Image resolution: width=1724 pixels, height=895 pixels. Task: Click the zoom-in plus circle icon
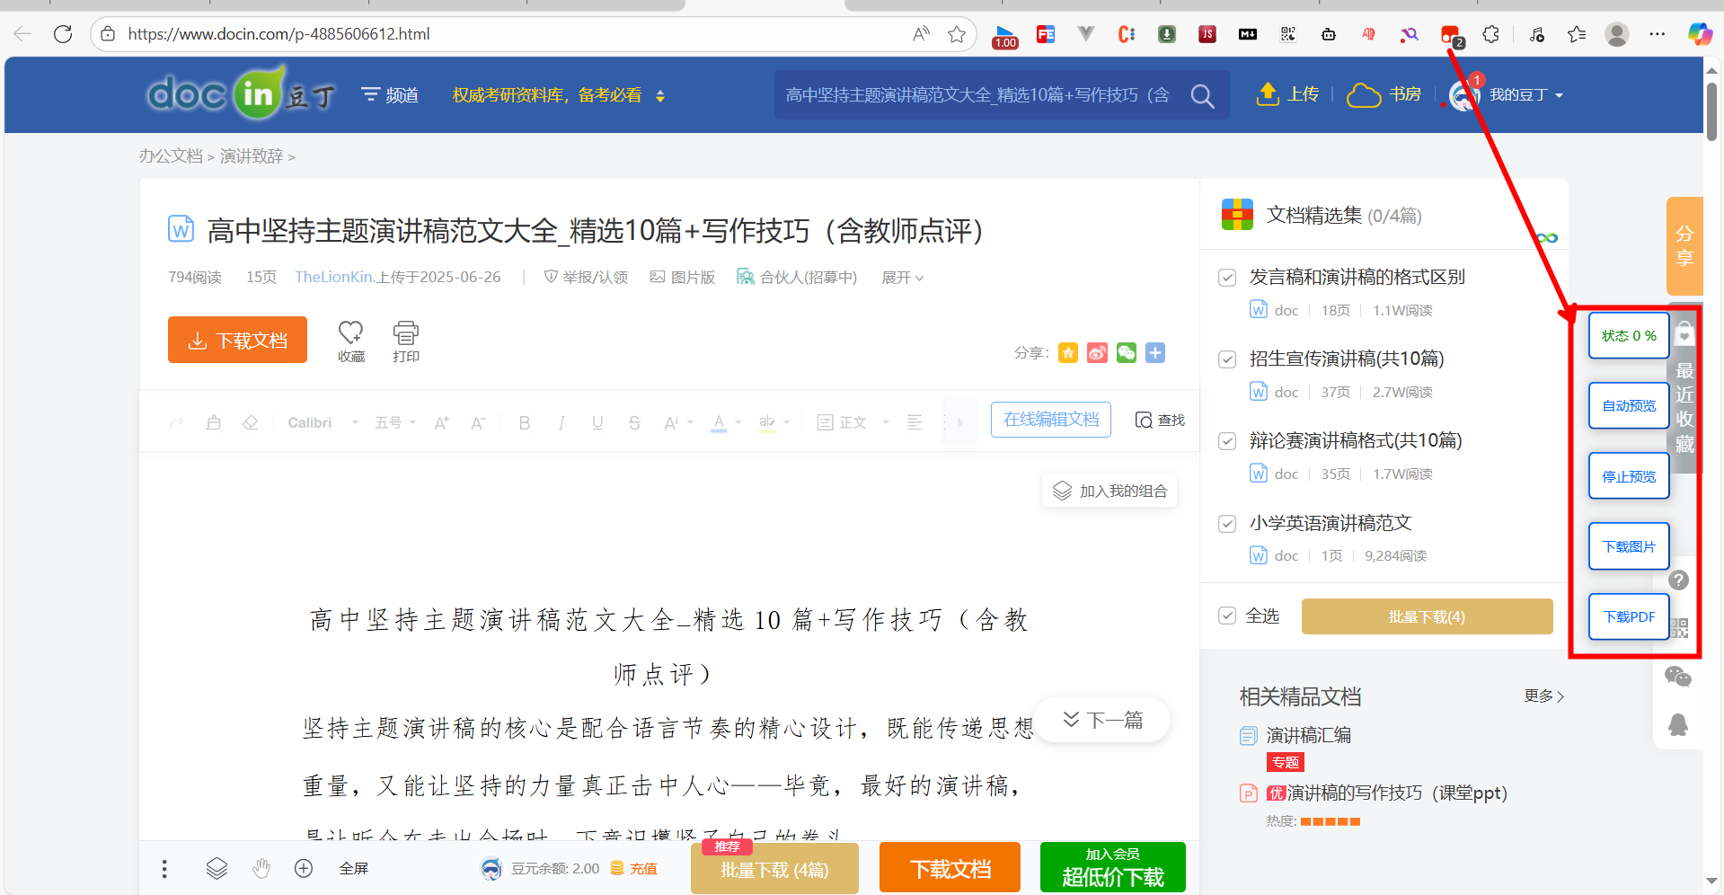click(x=304, y=868)
